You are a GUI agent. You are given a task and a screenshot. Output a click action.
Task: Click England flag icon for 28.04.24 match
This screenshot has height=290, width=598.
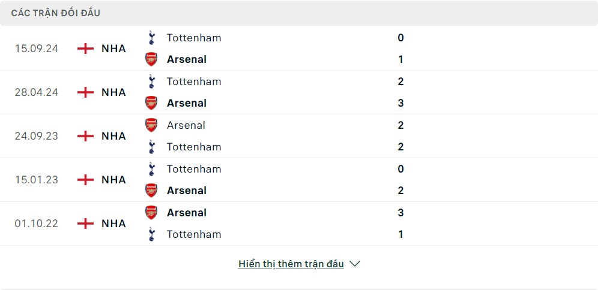click(x=85, y=92)
